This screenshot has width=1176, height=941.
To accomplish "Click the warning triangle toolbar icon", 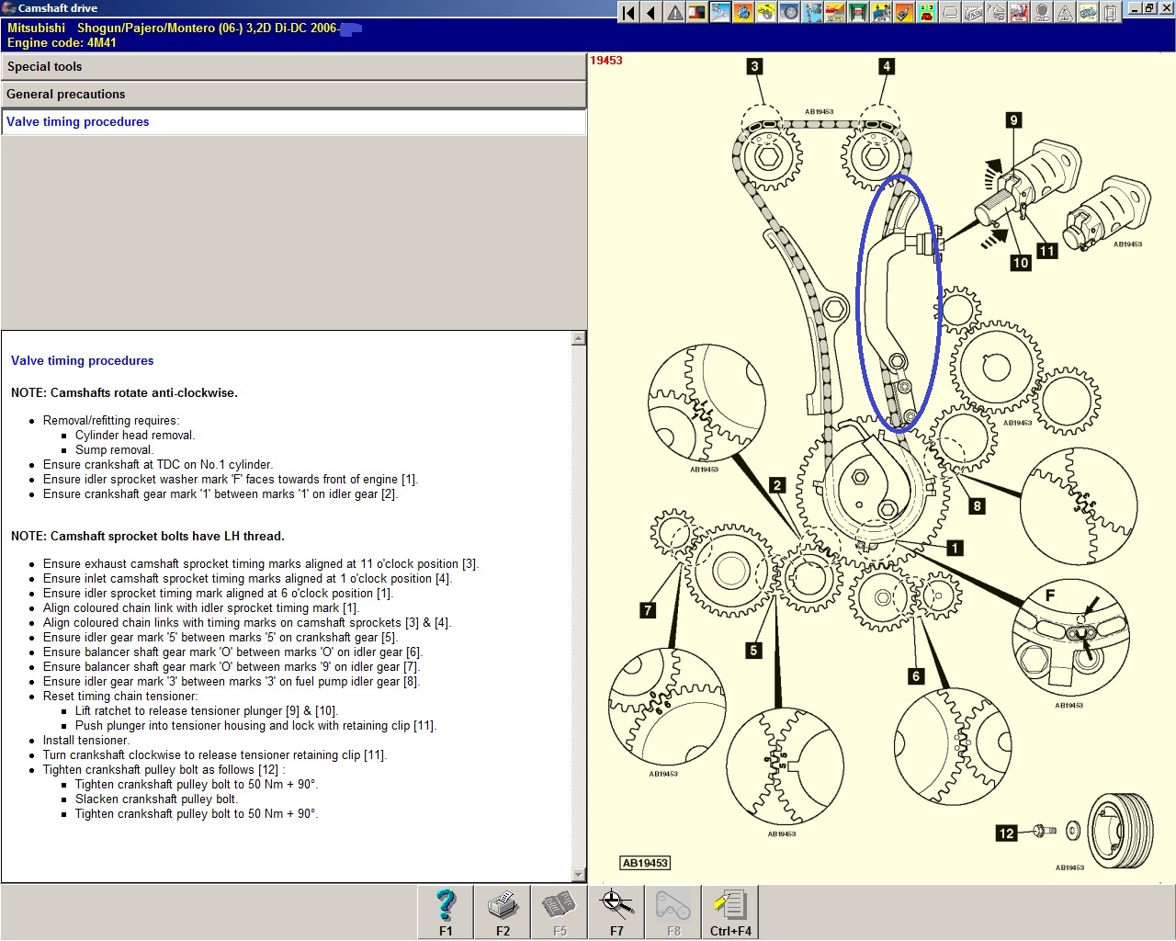I will [x=675, y=12].
